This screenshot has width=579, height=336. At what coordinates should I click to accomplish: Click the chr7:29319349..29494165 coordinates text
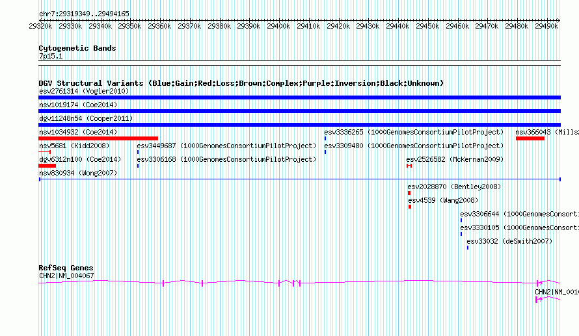(x=84, y=14)
